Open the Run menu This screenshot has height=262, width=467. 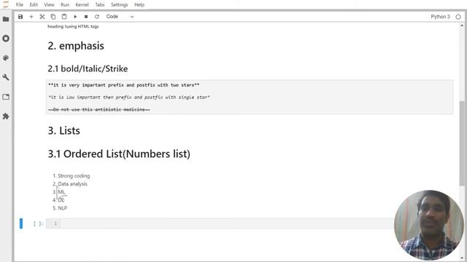(x=65, y=5)
